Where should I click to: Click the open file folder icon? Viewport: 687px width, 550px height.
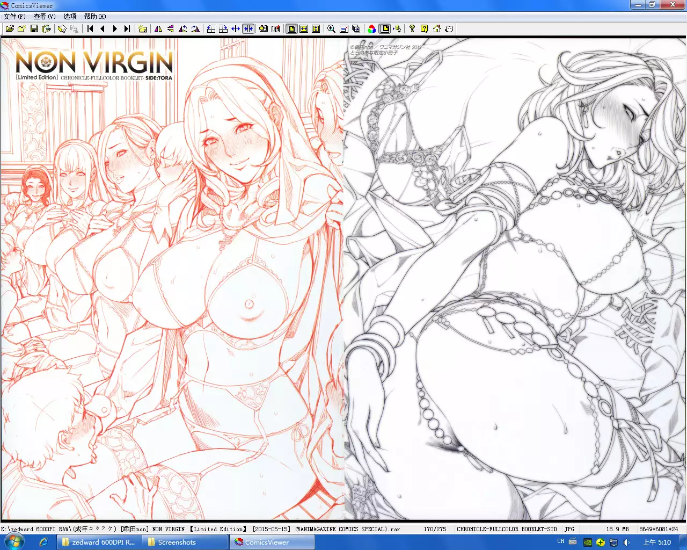pos(10,29)
